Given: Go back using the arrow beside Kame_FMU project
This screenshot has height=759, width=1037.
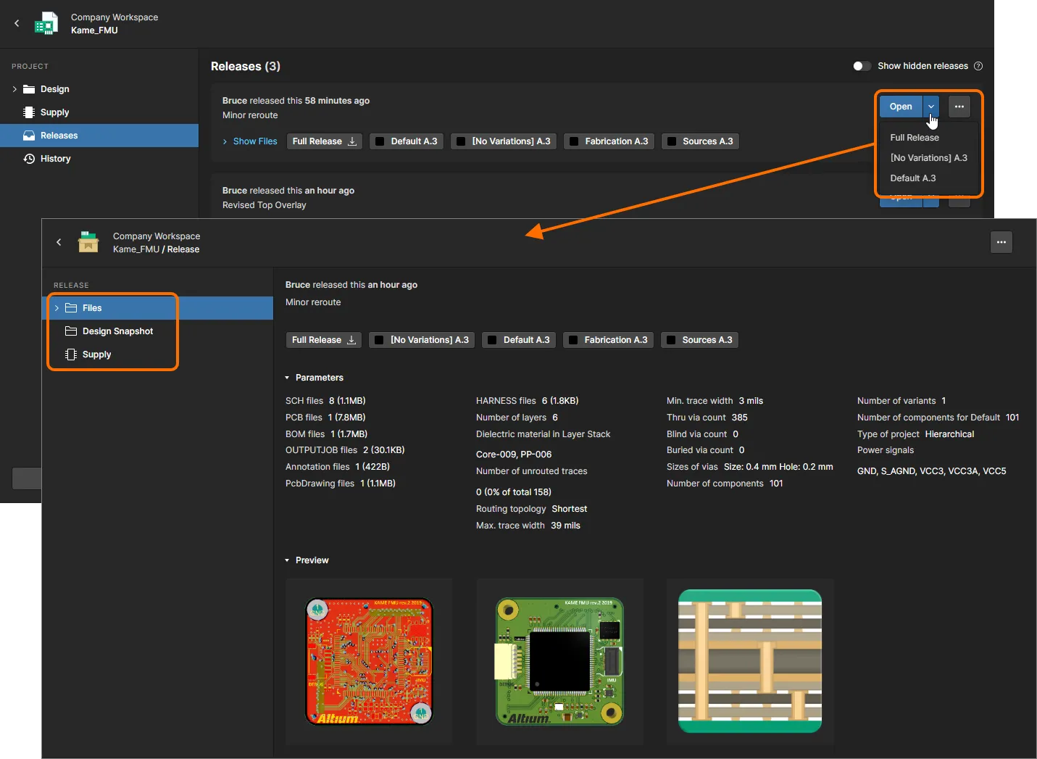Looking at the screenshot, I should (x=17, y=23).
